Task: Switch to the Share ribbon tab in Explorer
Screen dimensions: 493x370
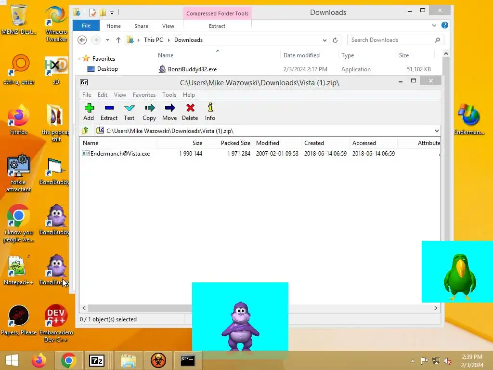Action: point(141,26)
